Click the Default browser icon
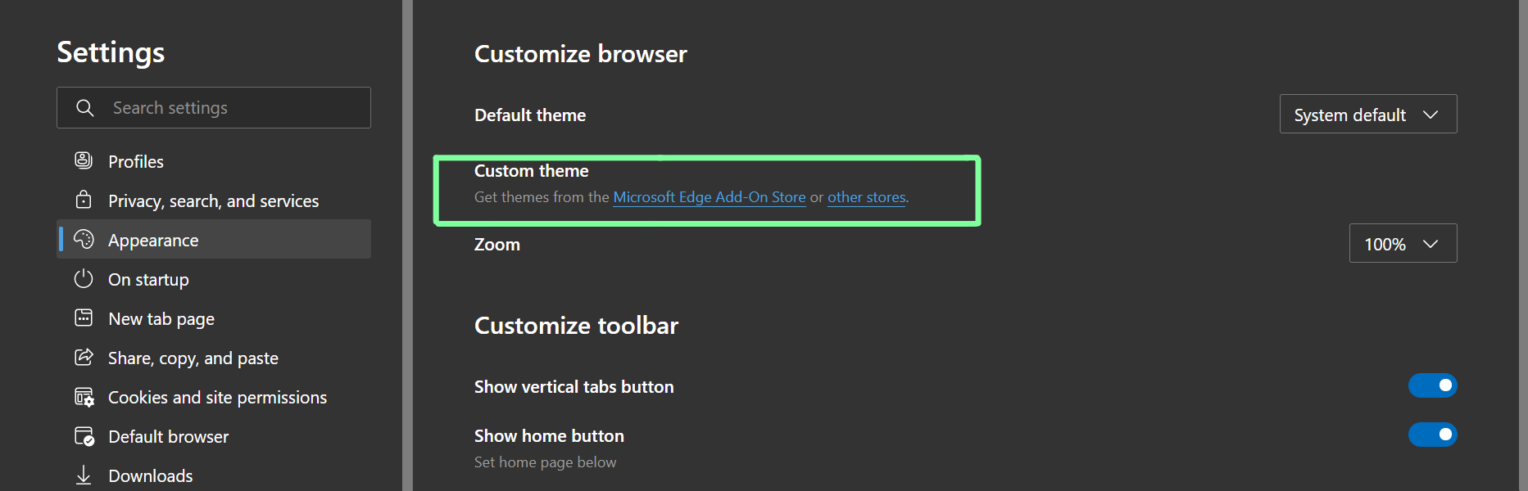Image resolution: width=1528 pixels, height=491 pixels. pyautogui.click(x=84, y=435)
